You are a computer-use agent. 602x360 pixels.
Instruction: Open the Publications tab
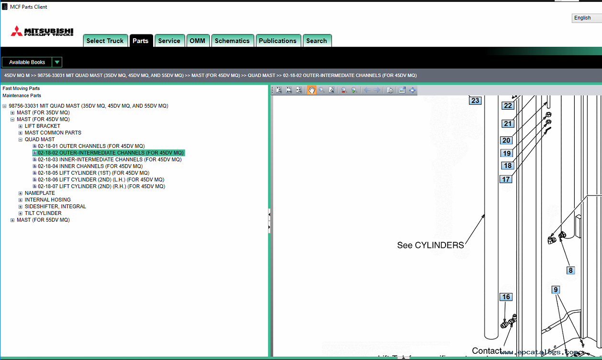tap(278, 41)
